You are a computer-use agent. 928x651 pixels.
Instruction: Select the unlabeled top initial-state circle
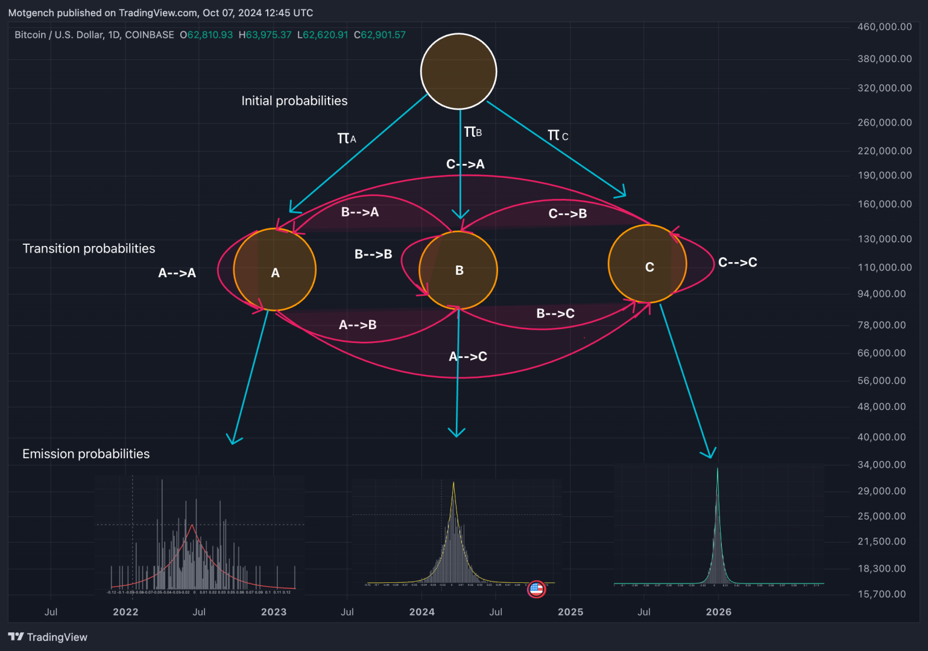pyautogui.click(x=458, y=72)
